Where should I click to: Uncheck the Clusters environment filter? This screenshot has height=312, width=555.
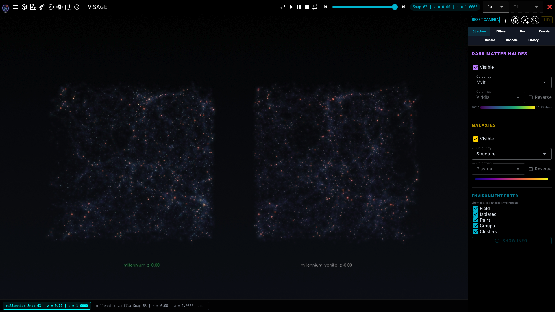(476, 231)
